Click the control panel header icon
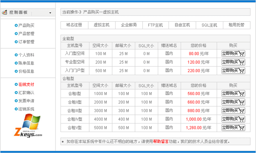The height and width of the screenshot is (153, 256). tap(5, 12)
